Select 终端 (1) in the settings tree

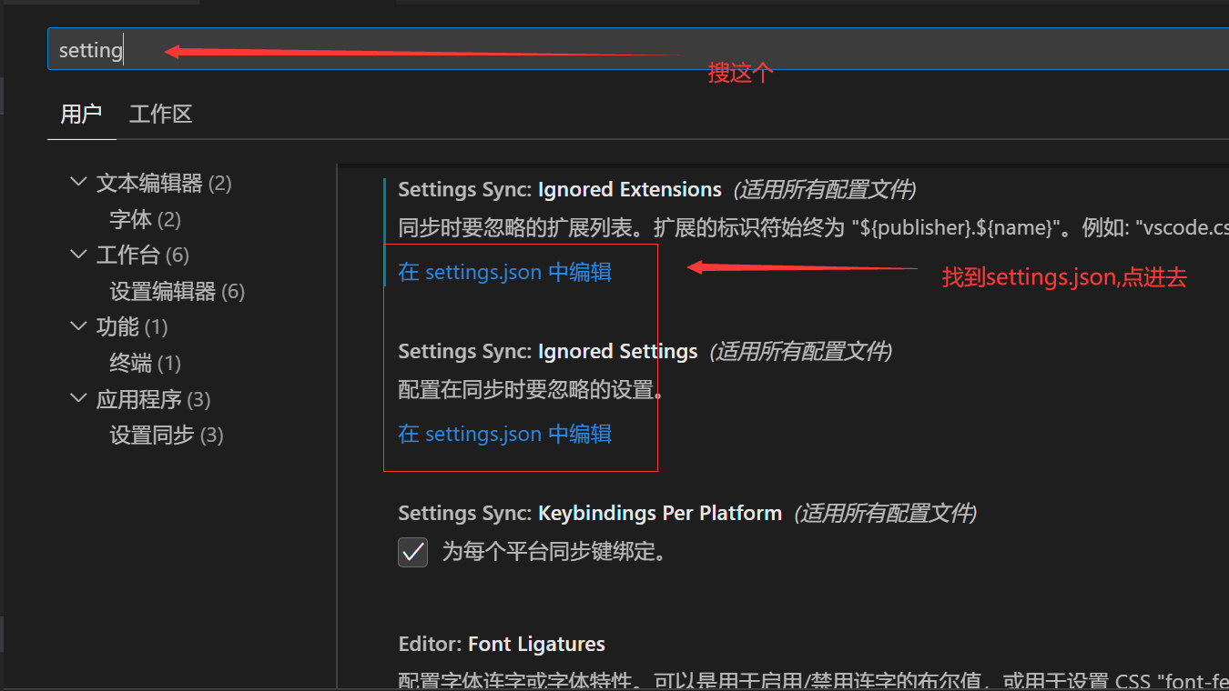click(x=146, y=364)
